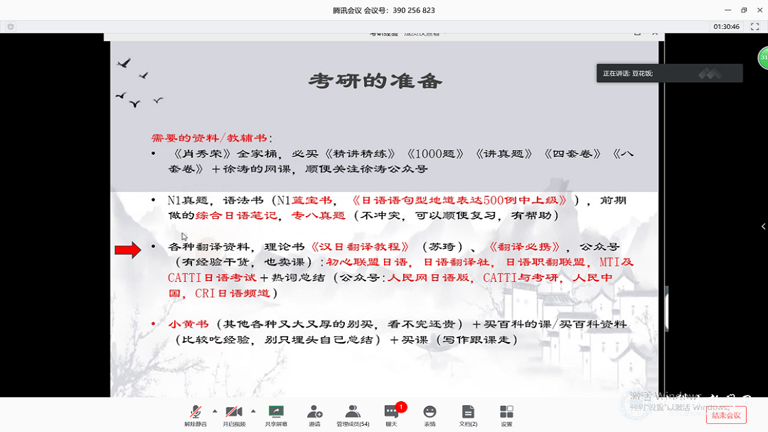The width and height of the screenshot is (768, 432).
Task: Click green participant avatar at right edge
Action: (763, 58)
